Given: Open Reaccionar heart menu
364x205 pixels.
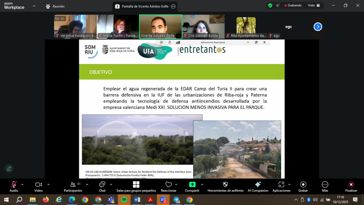Looking at the screenshot, I should coord(168,186).
